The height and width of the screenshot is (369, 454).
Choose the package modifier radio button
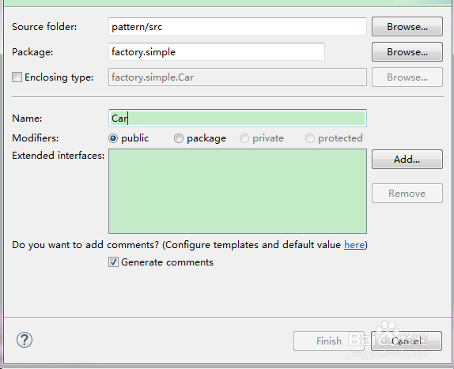pyautogui.click(x=179, y=138)
